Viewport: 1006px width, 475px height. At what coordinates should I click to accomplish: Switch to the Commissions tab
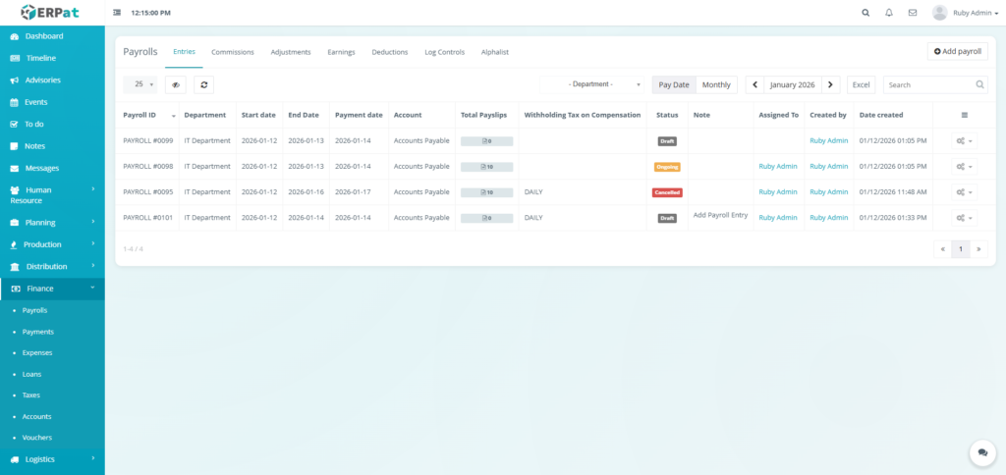coord(233,52)
